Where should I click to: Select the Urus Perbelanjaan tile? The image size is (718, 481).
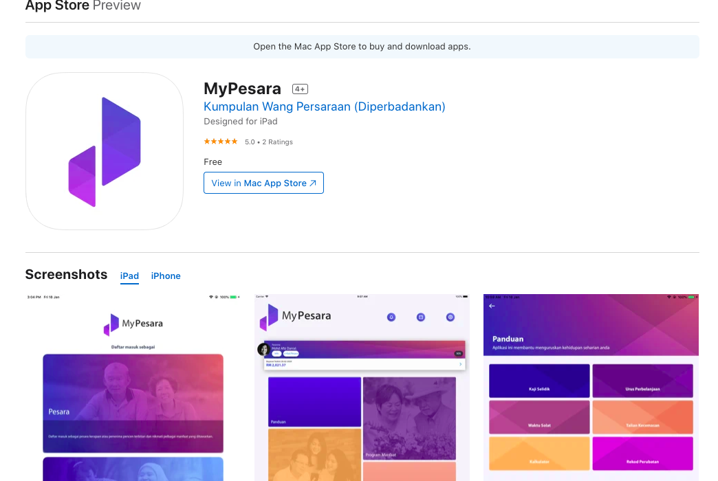[643, 381]
